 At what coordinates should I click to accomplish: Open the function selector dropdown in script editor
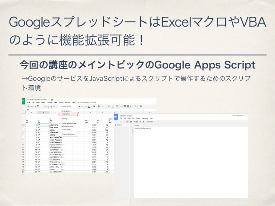pyautogui.click(x=151, y=122)
